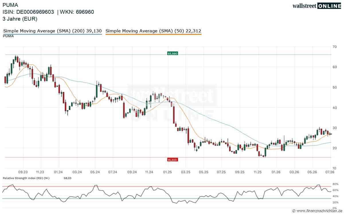Click the 05.24 date axis label
Screen dimensions: 344x215
click(95, 172)
